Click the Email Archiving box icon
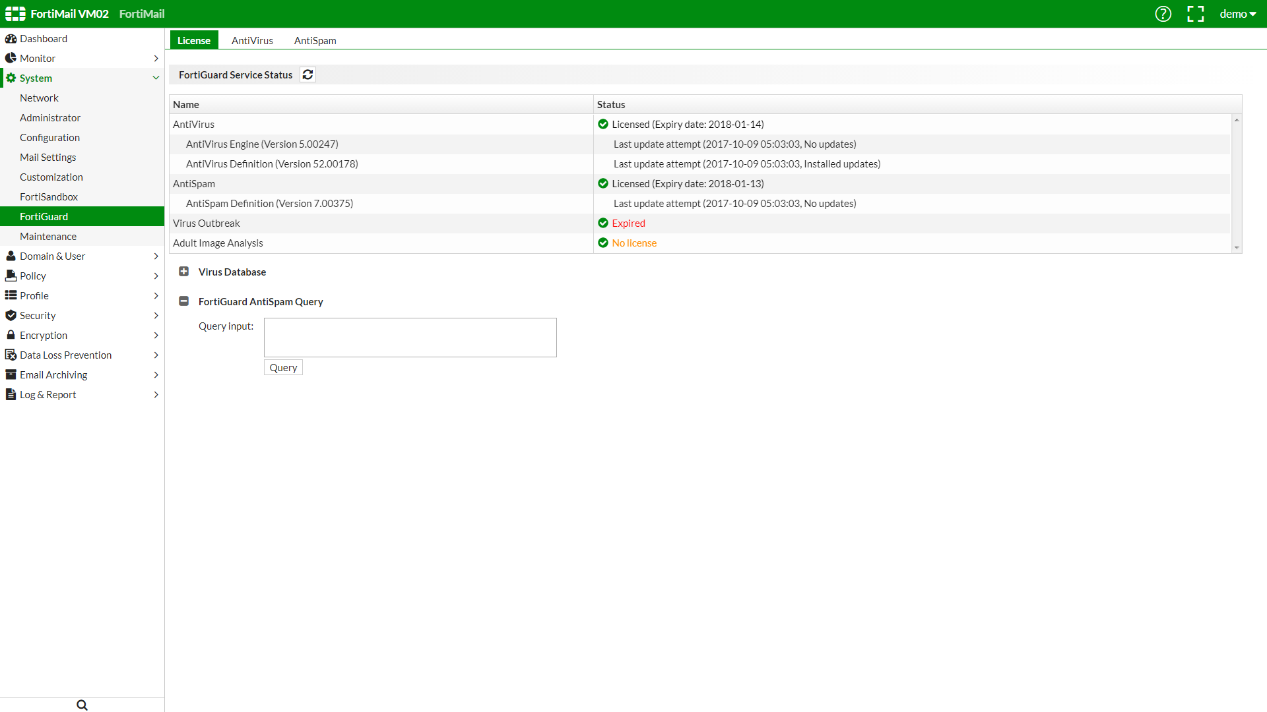Viewport: 1267px width, 712px height. (11, 374)
